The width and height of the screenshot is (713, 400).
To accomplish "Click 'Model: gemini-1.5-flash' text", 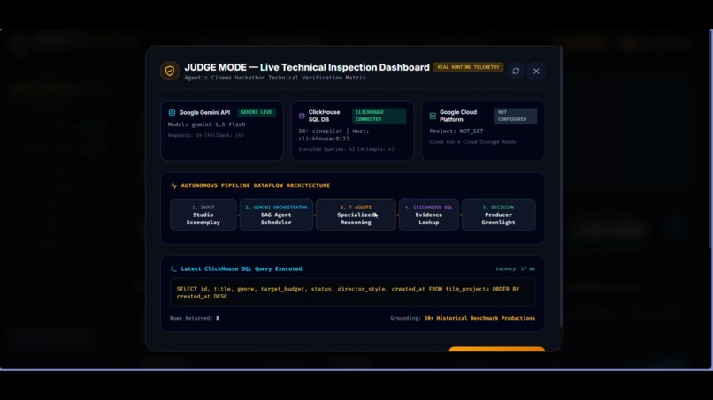I will click(206, 125).
